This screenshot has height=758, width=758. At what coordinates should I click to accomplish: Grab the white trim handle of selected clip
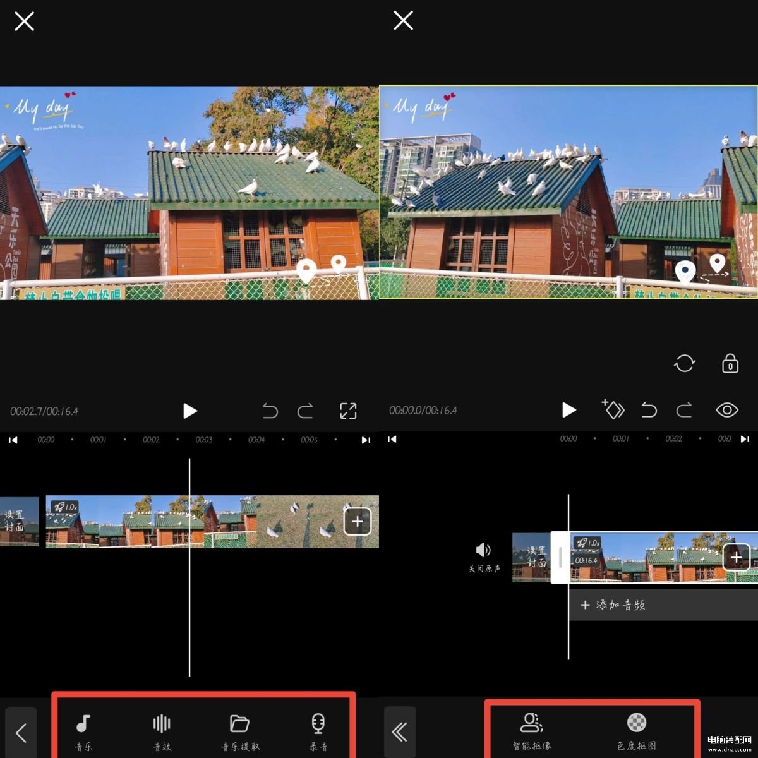tap(560, 557)
